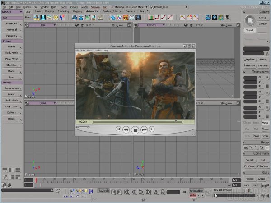The height and width of the screenshot is (203, 271).
Task: Click the first yellow curve key icon
Action: pos(182,18)
